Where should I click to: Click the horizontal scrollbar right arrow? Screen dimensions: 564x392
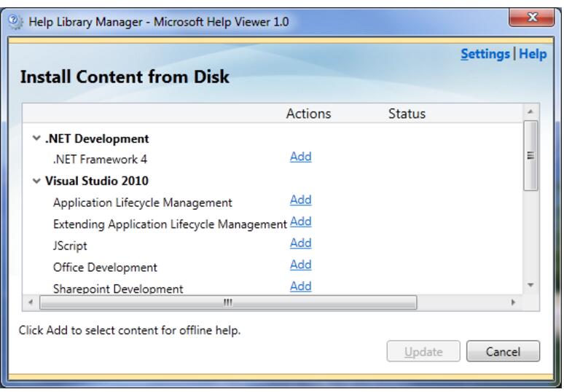pos(513,302)
